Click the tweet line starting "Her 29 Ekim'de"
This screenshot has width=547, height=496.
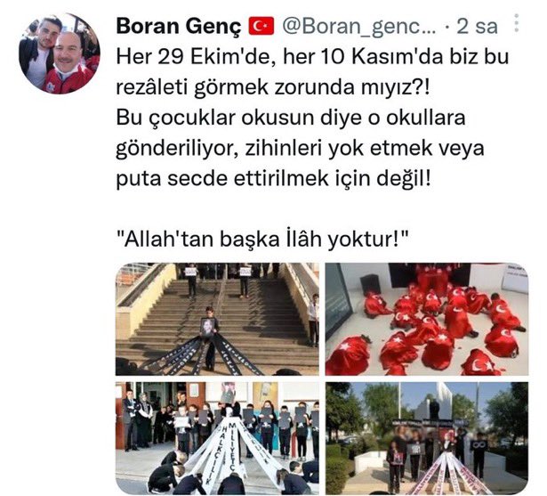[x=312, y=57]
